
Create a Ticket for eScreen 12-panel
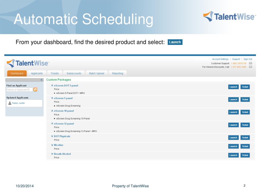click(245, 125)
